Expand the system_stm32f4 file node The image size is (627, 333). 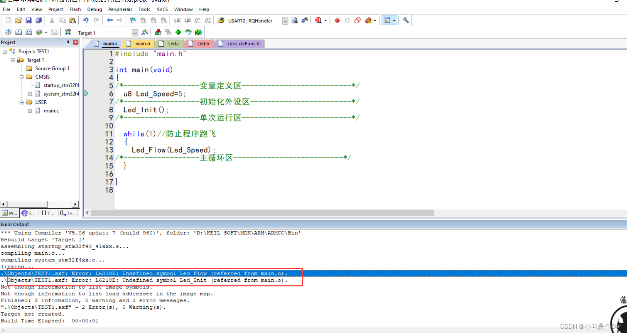point(30,94)
